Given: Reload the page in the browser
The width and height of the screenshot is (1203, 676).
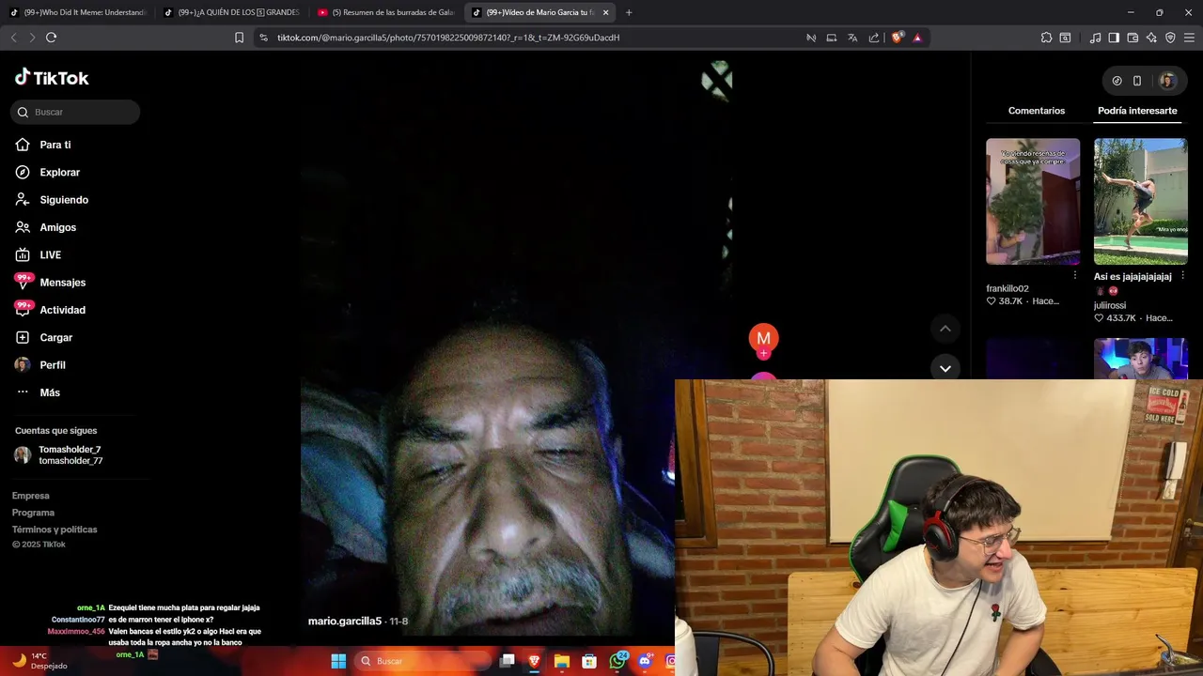Looking at the screenshot, I should tap(51, 38).
